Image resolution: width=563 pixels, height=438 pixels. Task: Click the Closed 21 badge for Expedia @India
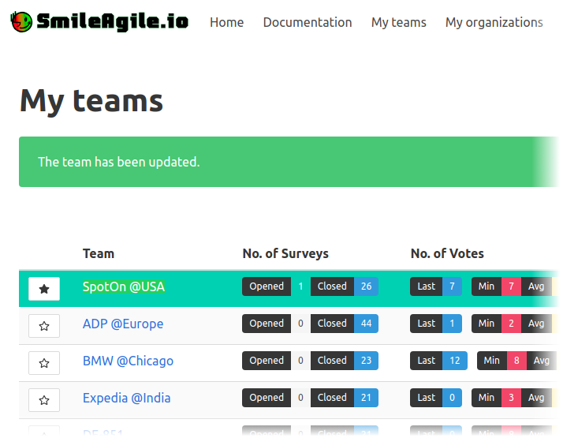click(345, 398)
